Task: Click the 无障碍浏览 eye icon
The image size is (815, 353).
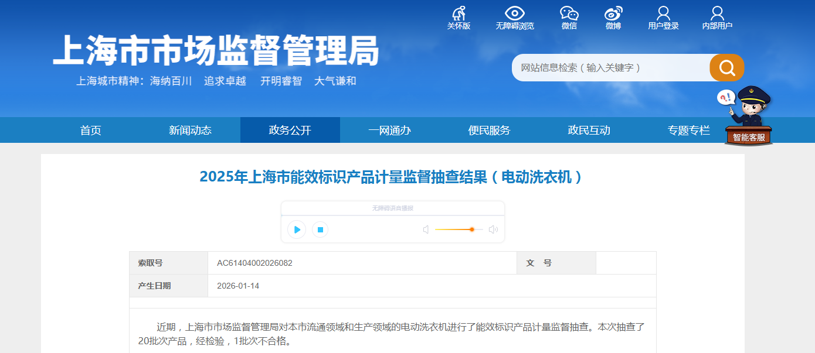Action: click(515, 14)
